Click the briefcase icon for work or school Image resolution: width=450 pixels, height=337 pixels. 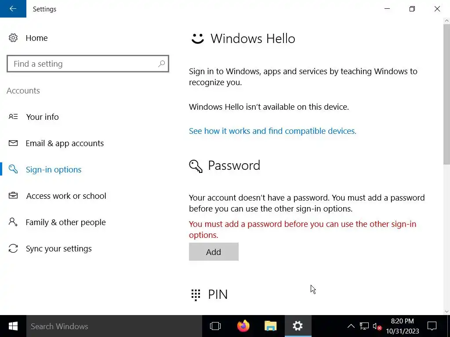(13, 195)
